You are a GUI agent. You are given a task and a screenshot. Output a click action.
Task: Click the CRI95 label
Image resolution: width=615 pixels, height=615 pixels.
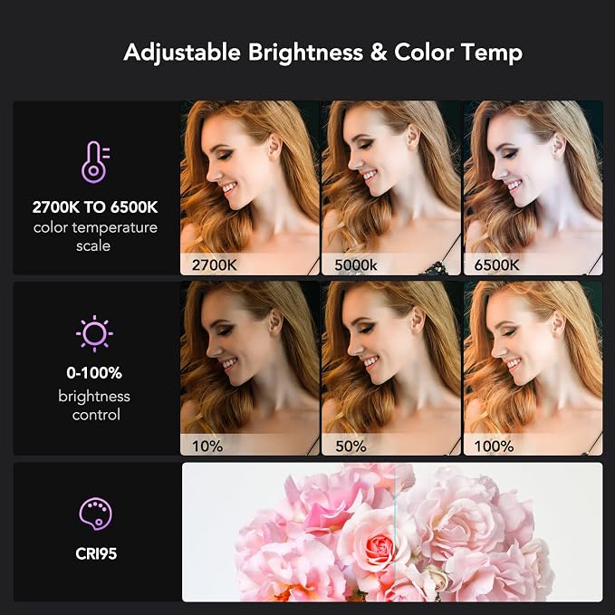(96, 553)
